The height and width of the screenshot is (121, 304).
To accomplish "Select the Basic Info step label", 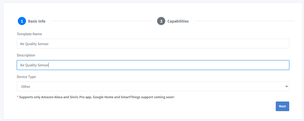I will pyautogui.click(x=37, y=21).
